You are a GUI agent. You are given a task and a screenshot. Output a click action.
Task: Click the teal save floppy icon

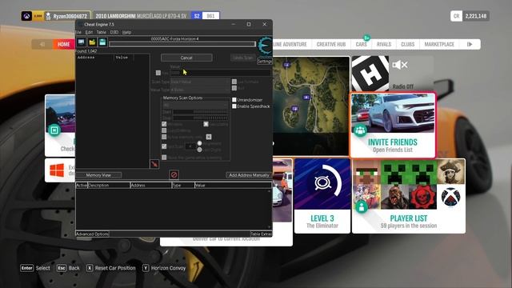pyautogui.click(x=102, y=42)
